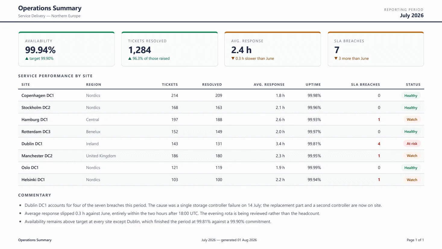Click the SERVICE PERFORMANCE BY SITE heading

[55, 76]
